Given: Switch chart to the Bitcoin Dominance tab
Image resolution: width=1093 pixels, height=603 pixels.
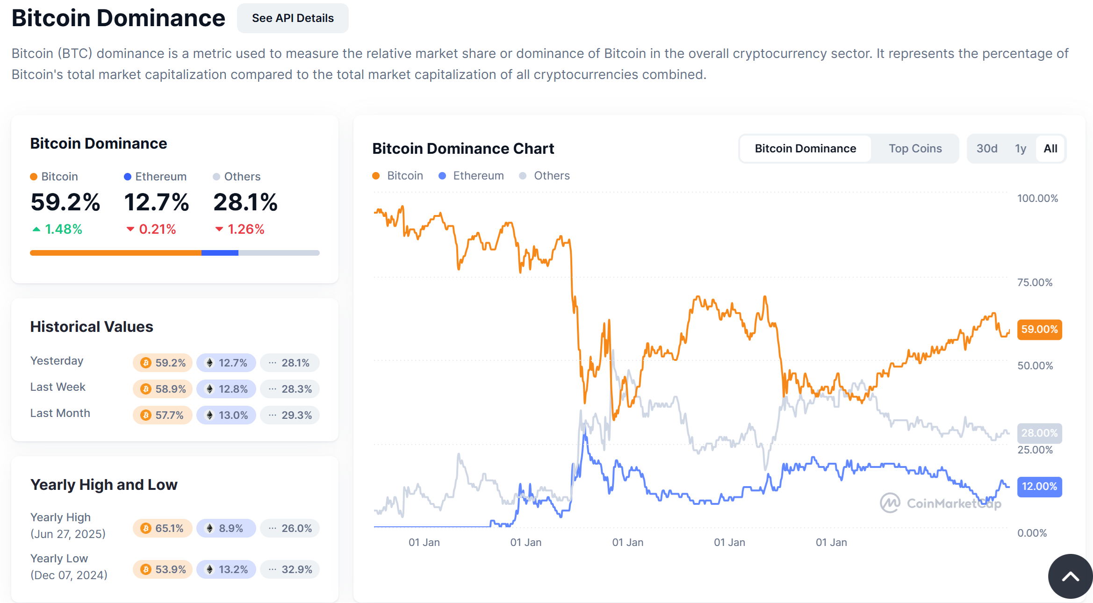Looking at the screenshot, I should click(805, 149).
